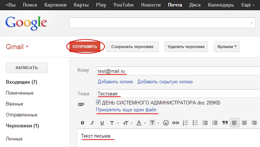
Task: Open Карты in the top bar
Action: [x=81, y=5]
